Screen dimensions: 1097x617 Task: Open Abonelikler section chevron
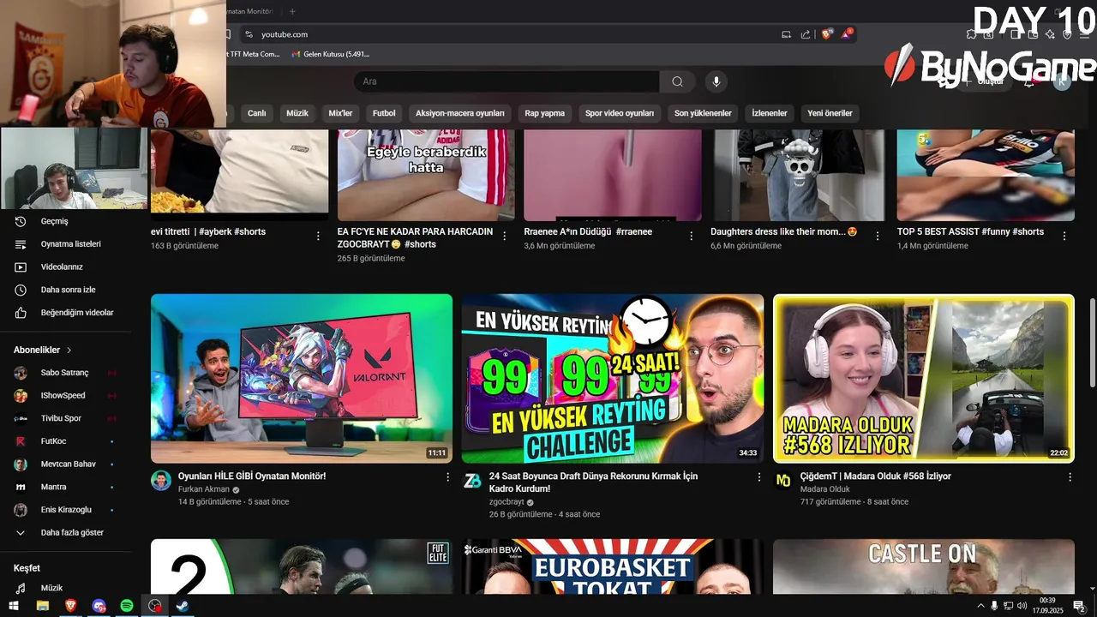[x=69, y=350]
